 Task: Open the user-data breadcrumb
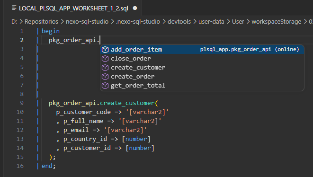point(211,22)
